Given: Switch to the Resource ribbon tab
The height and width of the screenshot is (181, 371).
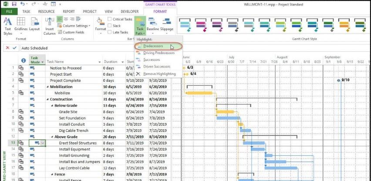Looking at the screenshot, I should pyautogui.click(x=46, y=11).
